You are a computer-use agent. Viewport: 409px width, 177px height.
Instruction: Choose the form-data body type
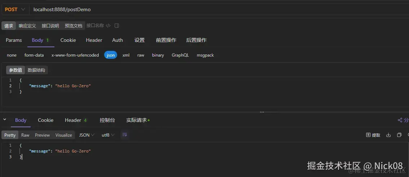34,55
